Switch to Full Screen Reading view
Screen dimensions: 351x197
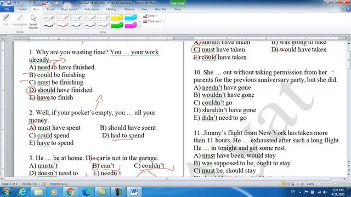[288, 184]
